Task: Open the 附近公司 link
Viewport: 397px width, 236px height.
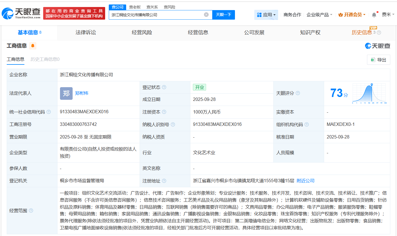Action: click(x=306, y=181)
